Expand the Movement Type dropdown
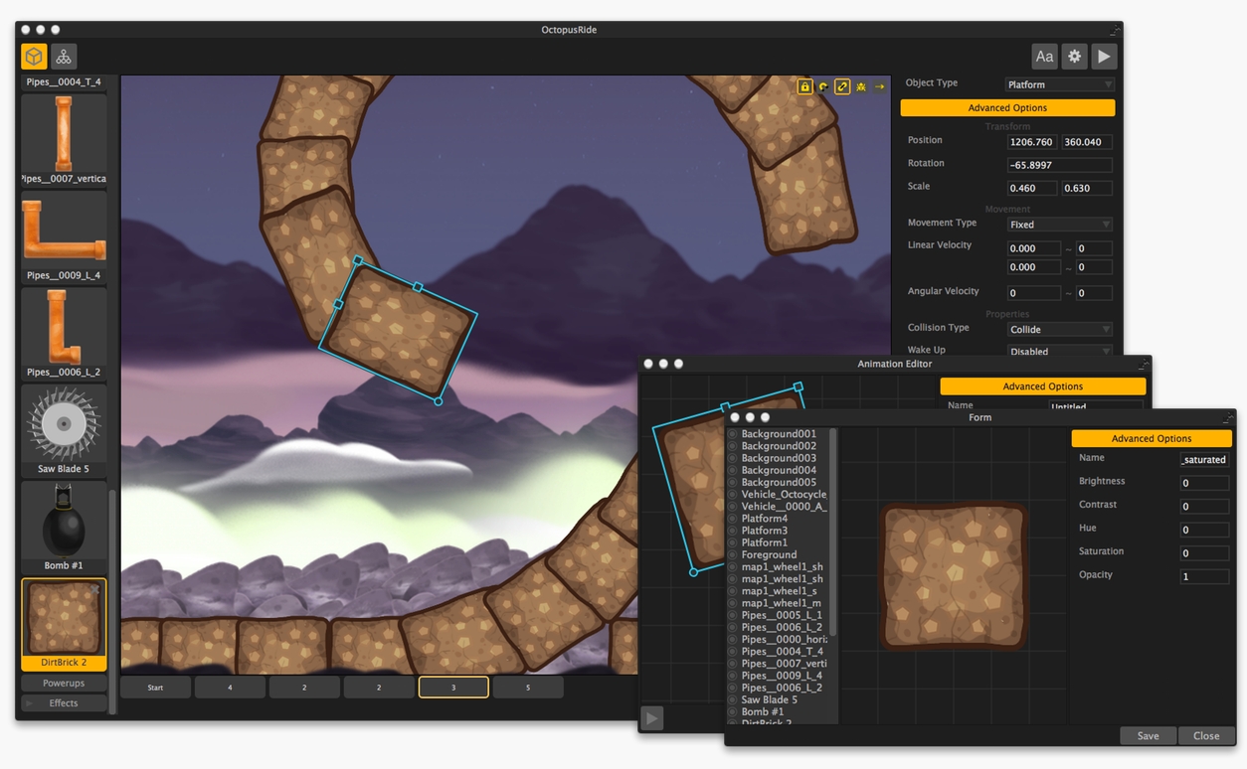This screenshot has width=1247, height=769. coord(1059,225)
